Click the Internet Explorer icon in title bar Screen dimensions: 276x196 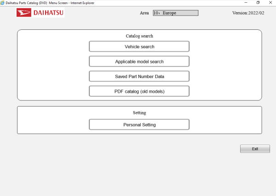point(2,3)
